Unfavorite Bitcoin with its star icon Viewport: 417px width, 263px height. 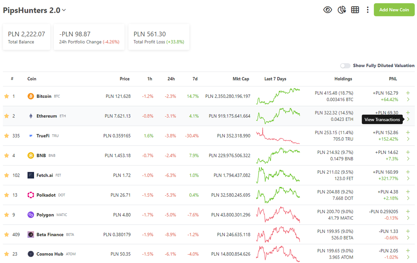pyautogui.click(x=6, y=96)
